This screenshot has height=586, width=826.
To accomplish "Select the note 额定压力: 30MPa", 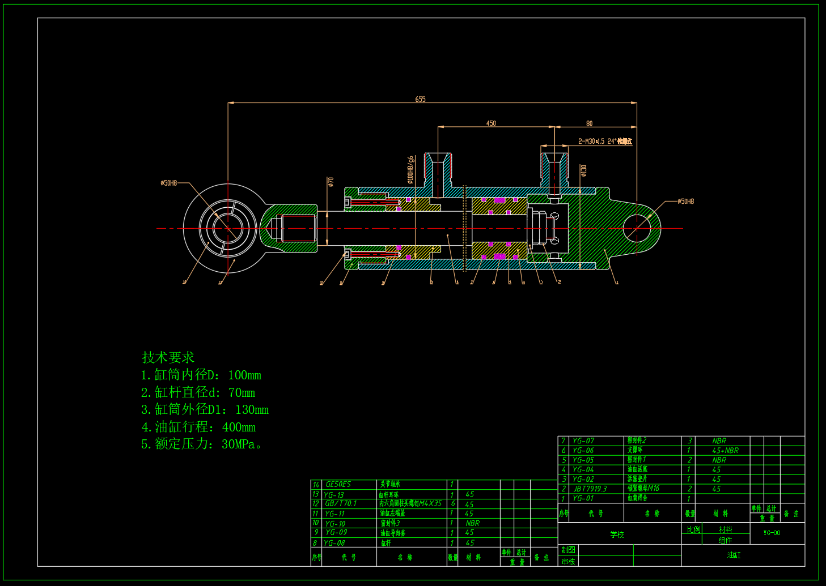I will (x=202, y=444).
